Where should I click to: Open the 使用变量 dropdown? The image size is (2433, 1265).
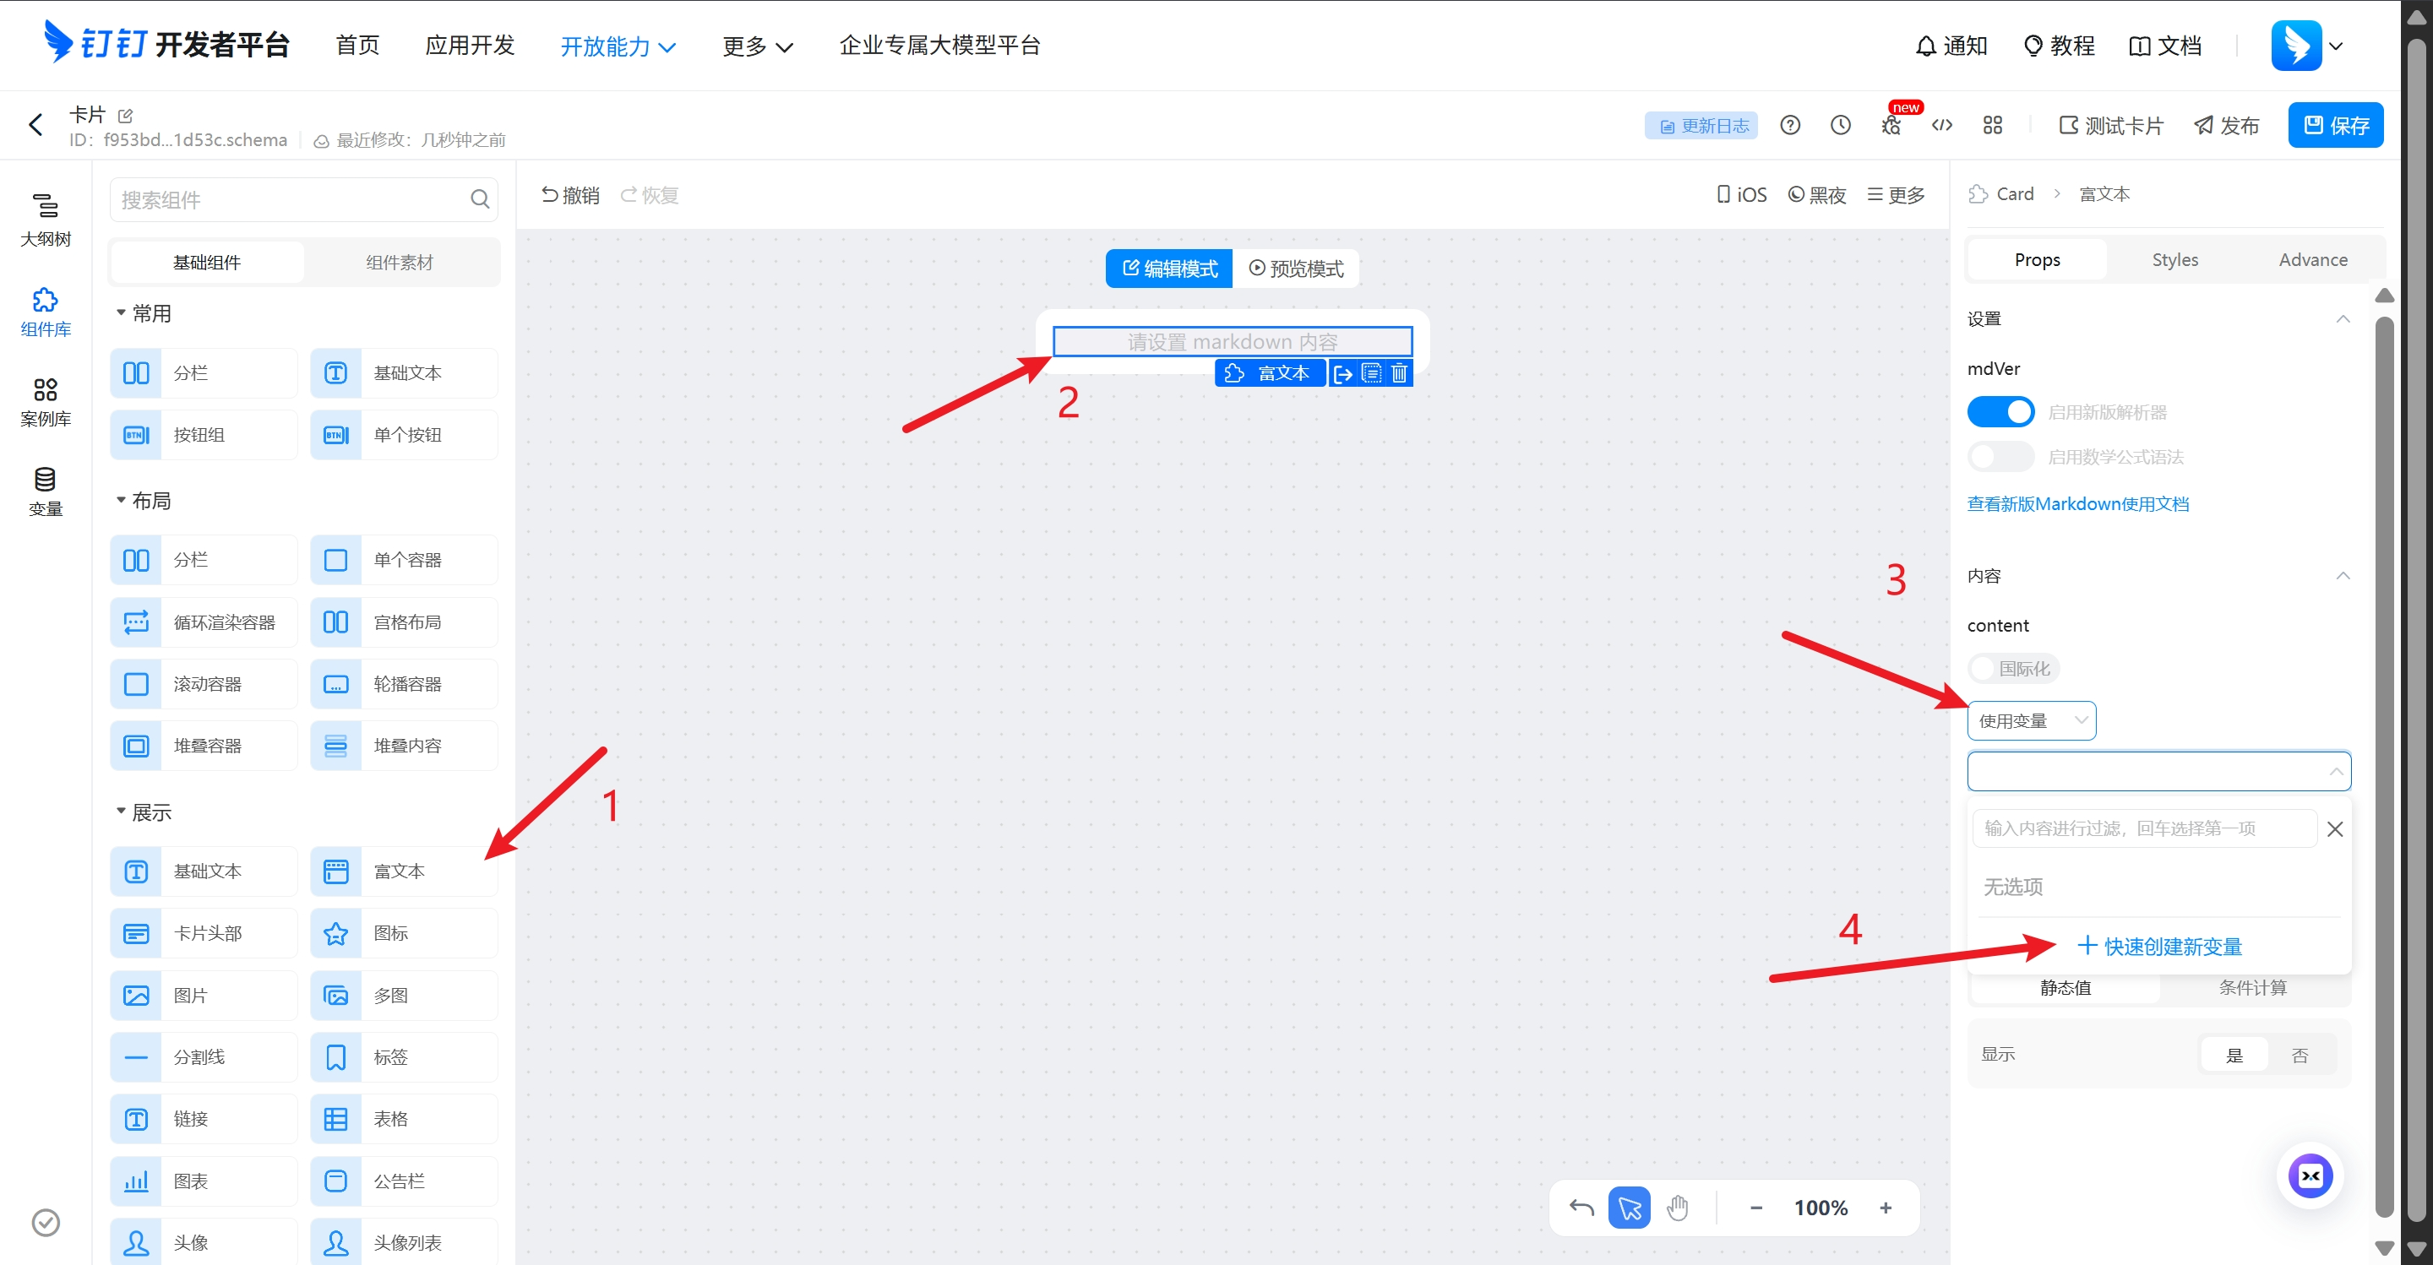coord(2031,721)
